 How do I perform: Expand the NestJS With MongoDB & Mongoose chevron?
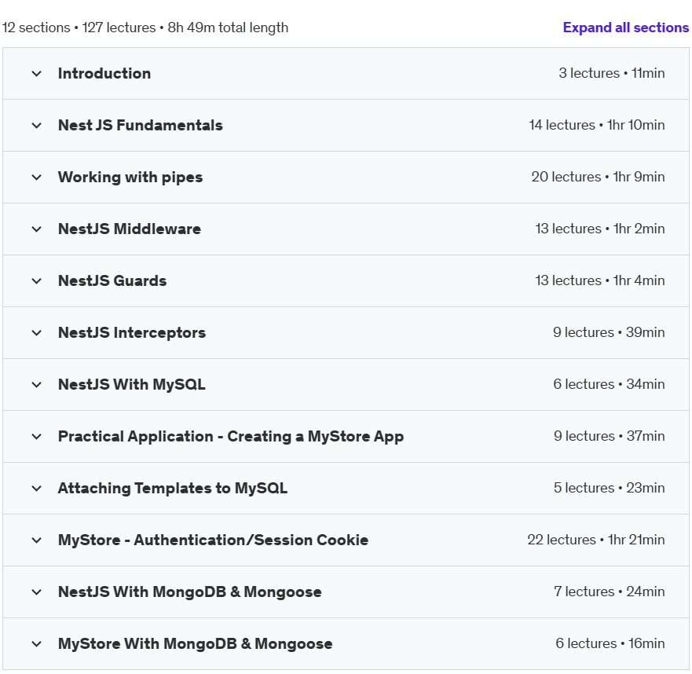pyautogui.click(x=37, y=592)
